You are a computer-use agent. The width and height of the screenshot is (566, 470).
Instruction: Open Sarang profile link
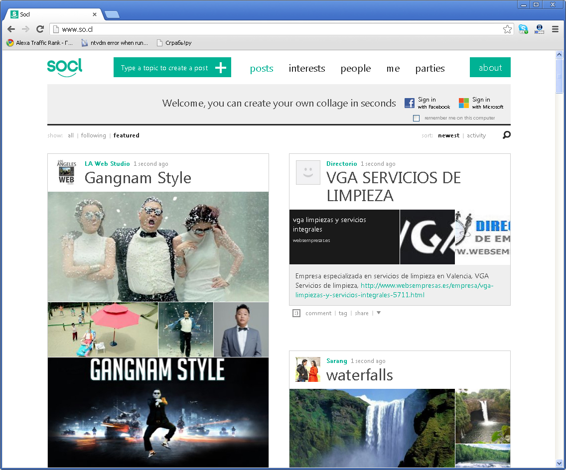[337, 360]
